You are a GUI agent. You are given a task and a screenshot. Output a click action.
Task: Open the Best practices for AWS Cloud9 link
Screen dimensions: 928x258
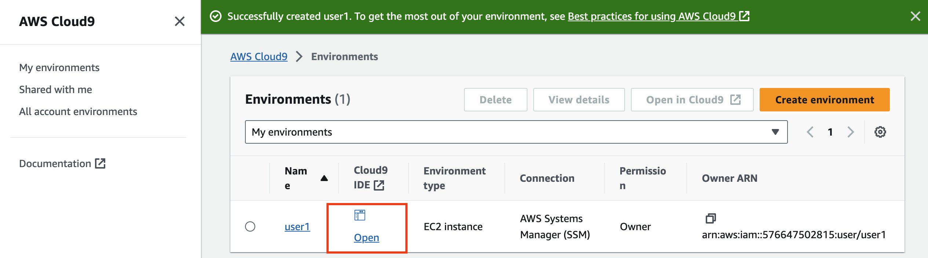click(658, 16)
